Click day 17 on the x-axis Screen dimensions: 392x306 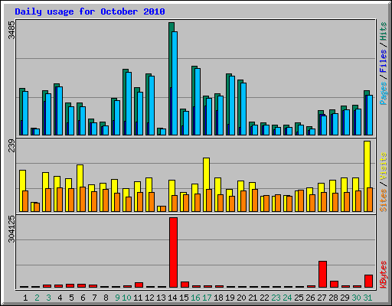click(207, 298)
